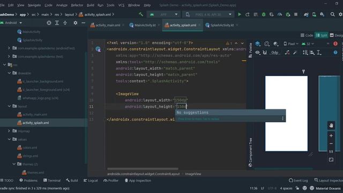Click the Debug app bug icon
343x193 pixels.
click(264, 14)
